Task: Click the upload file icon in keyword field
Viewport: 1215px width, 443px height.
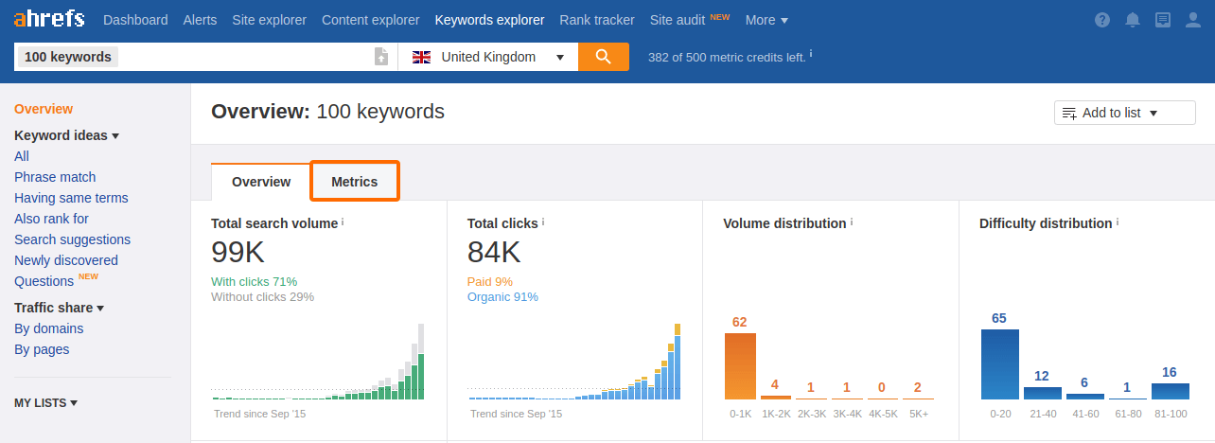Action: [381, 57]
